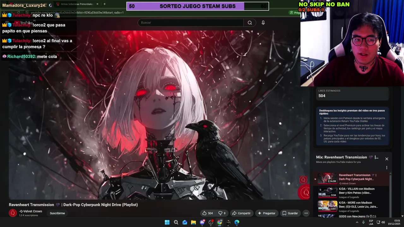Image resolution: width=404 pixels, height=227 pixels.
Task: Close the Armas Soberanas Primordiales tab
Action: [97, 4]
